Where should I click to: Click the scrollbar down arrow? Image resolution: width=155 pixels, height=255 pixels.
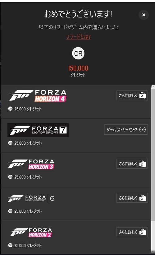(153, 252)
